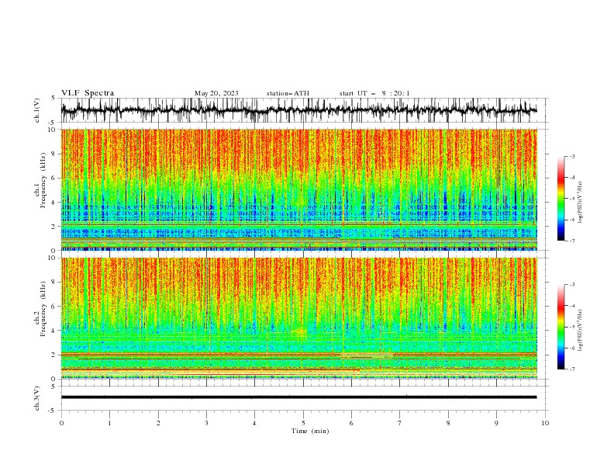Click the "4" kHz tick on ch.2 frequency axis
This screenshot has width=614, height=475.
pos(54,331)
